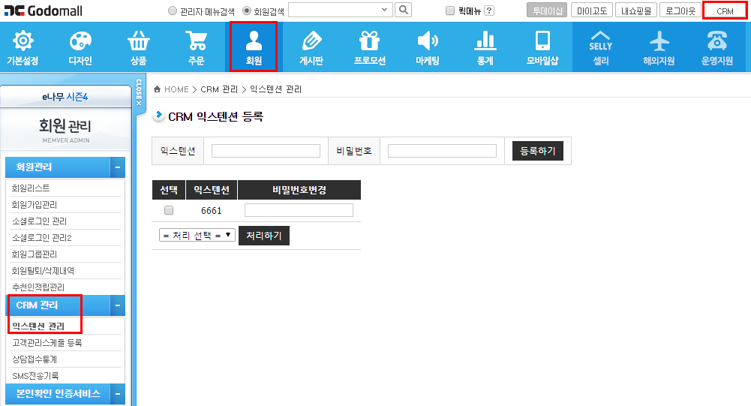Open the 기본설정 gear icon
751x406 pixels.
tap(23, 41)
